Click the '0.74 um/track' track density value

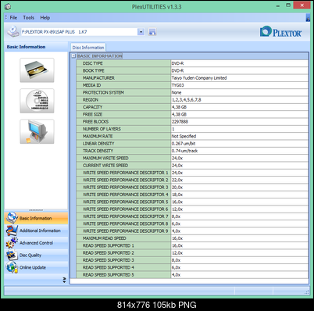[184, 151]
